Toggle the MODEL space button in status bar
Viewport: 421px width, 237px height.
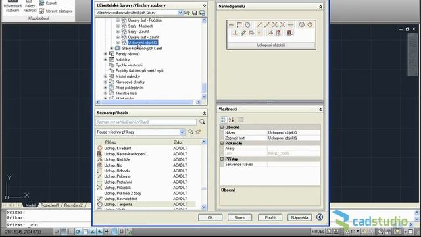click(318, 232)
